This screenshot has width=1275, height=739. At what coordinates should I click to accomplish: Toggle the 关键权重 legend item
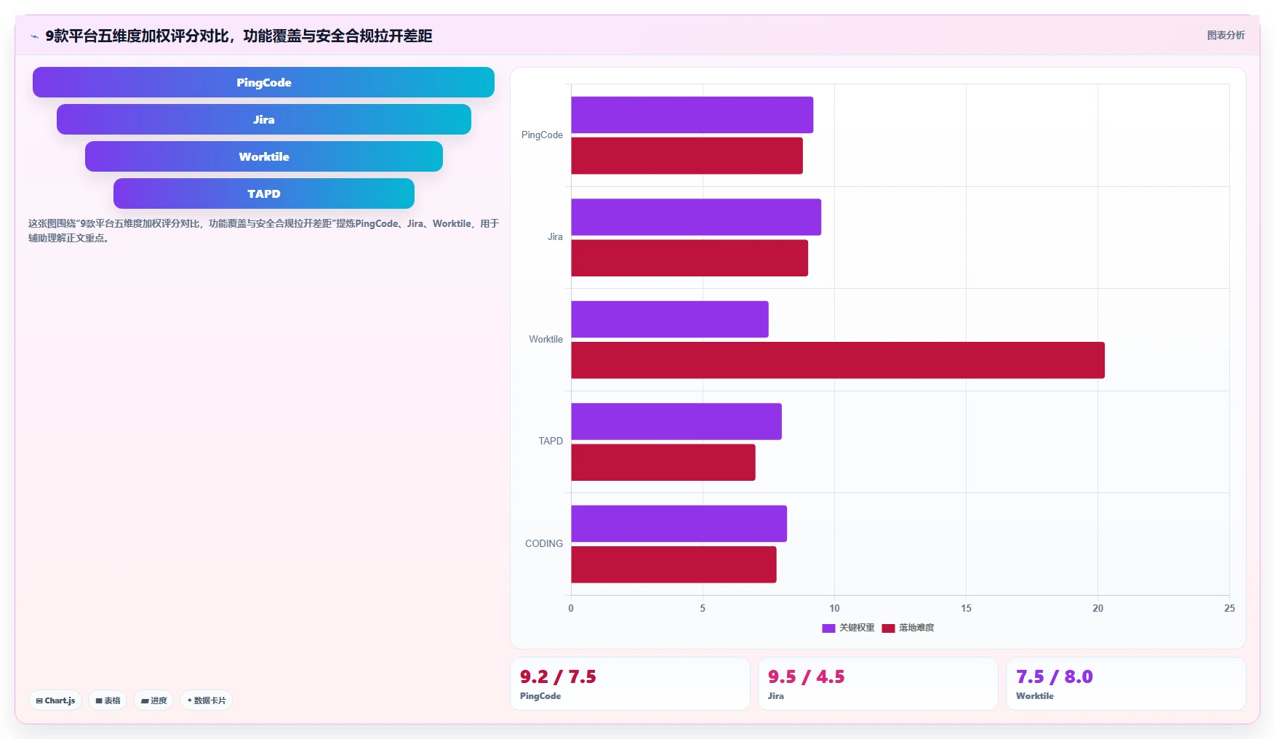click(x=848, y=628)
